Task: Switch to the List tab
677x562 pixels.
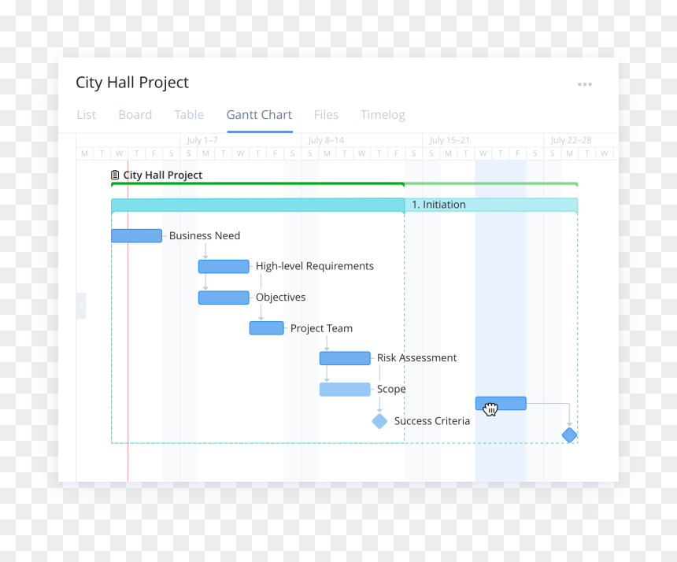Action: (x=87, y=115)
